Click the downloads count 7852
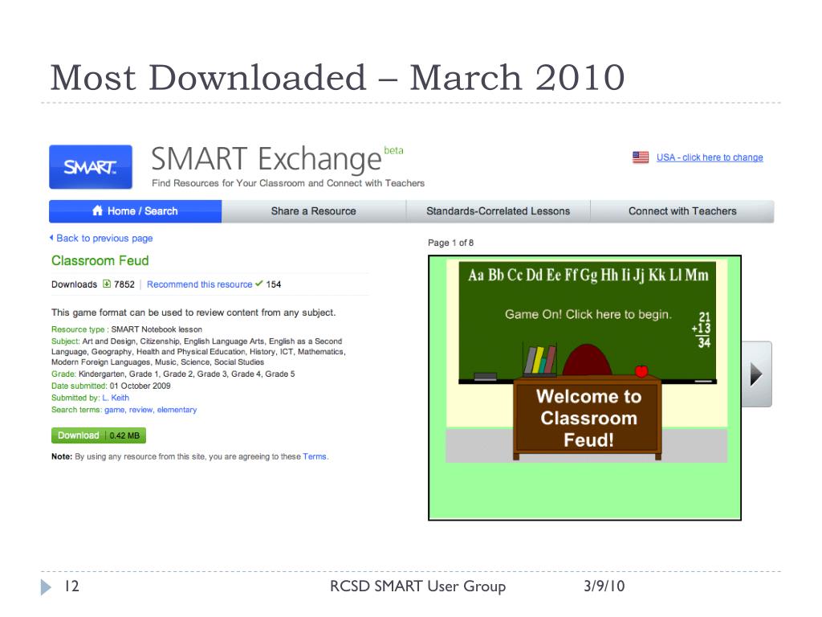 point(124,284)
